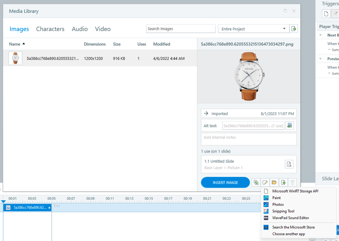Collapse the Next Button trigger group
Screen dimensions: 339x241
click(321, 35)
